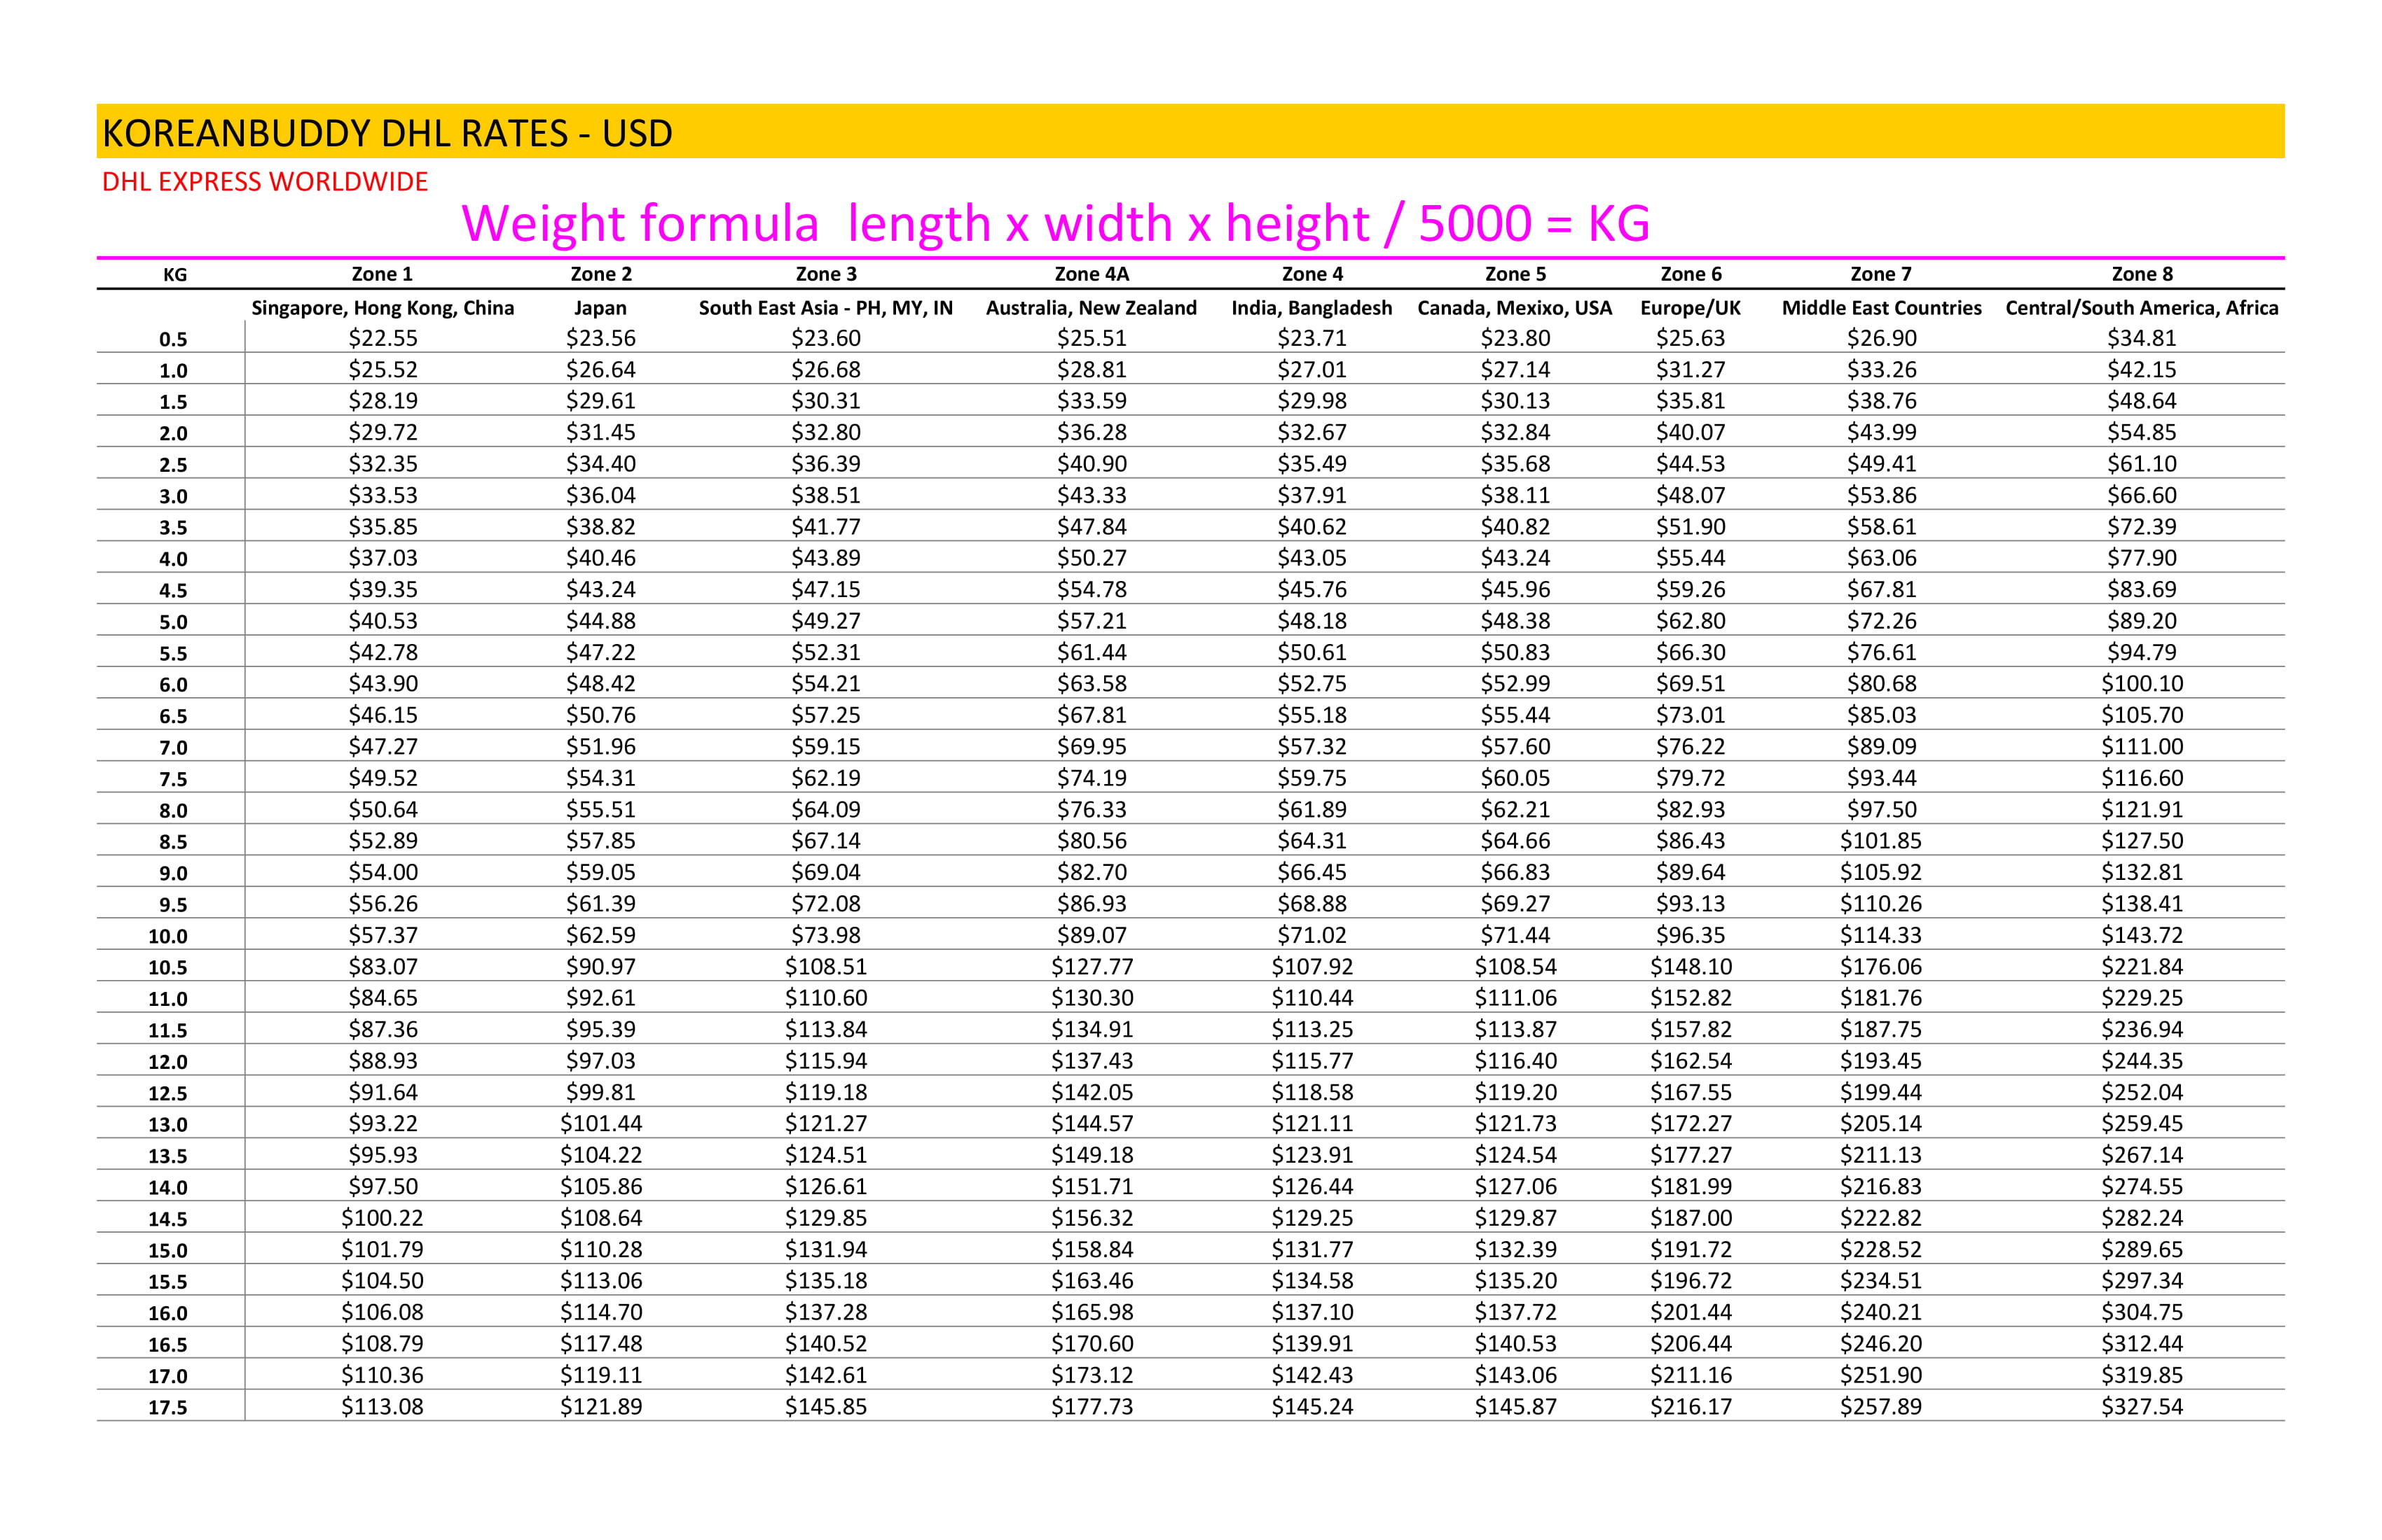
Task: Click the Weight formula heading text
Action: pyautogui.click(x=1055, y=223)
